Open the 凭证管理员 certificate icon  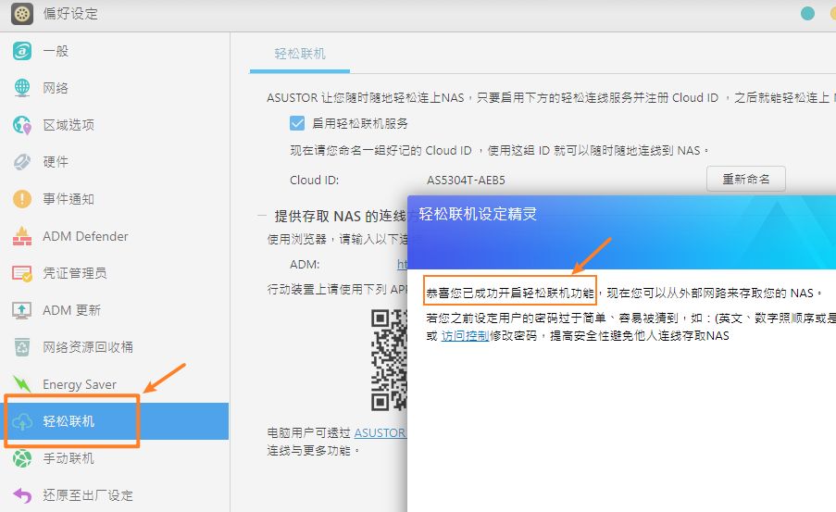point(22,273)
